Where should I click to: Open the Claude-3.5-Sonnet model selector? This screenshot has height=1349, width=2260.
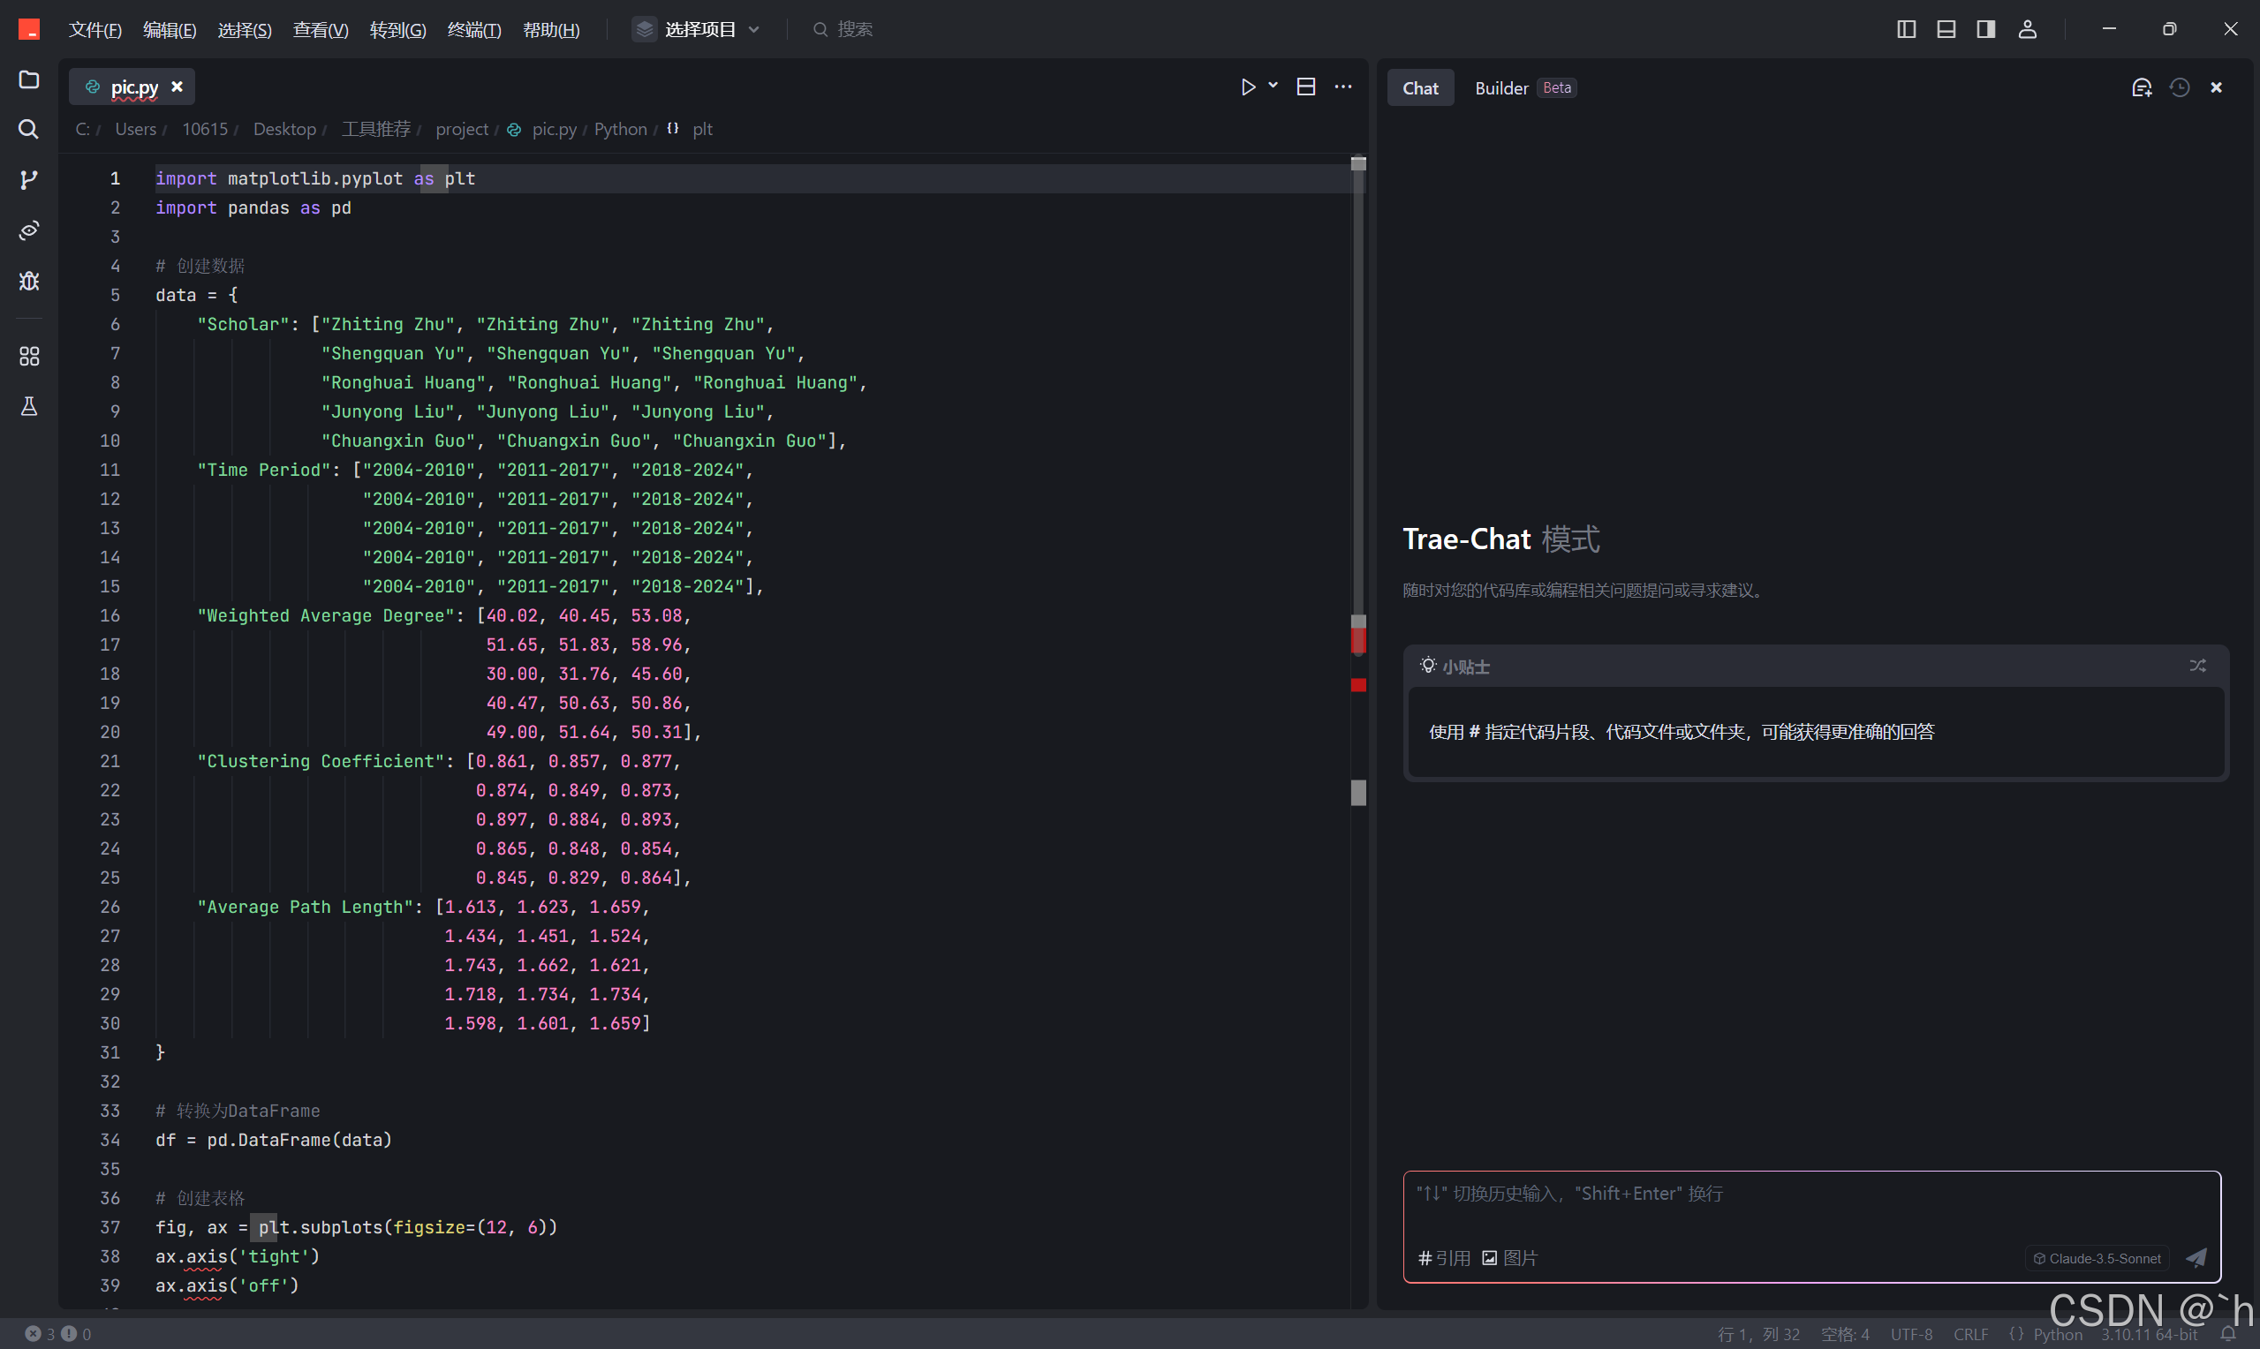tap(2097, 1258)
